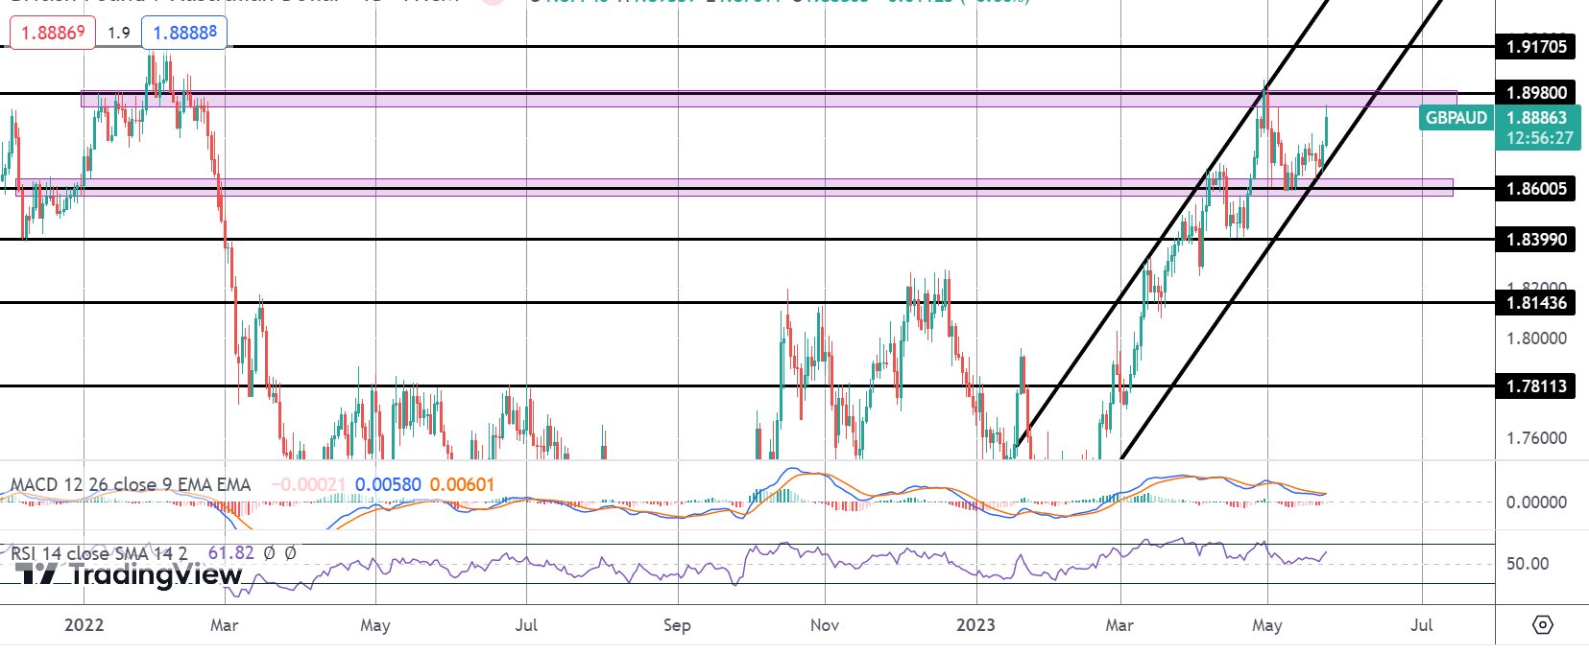Image resolution: width=1589 pixels, height=654 pixels.
Task: Click the RSI scale value 50.00
Action: 1528,564
